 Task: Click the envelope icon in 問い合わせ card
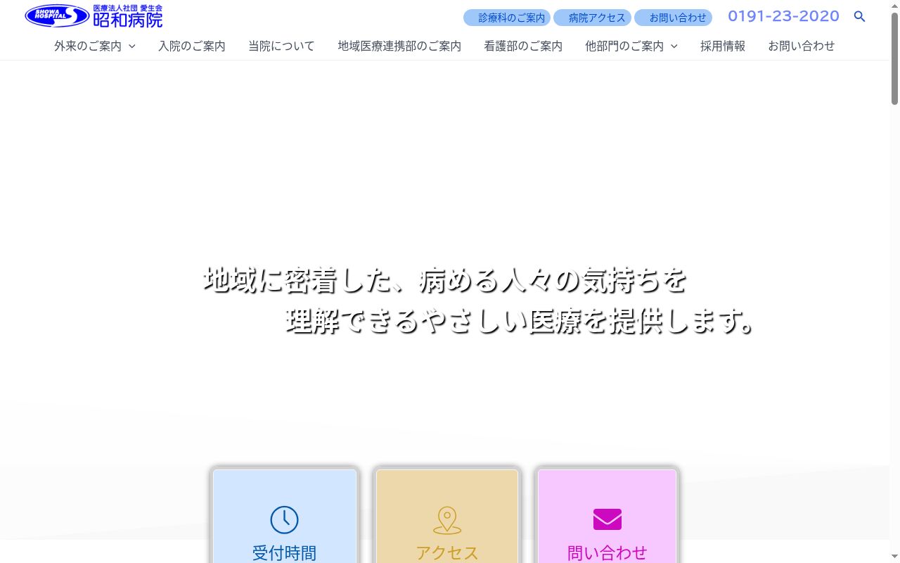coord(607,520)
